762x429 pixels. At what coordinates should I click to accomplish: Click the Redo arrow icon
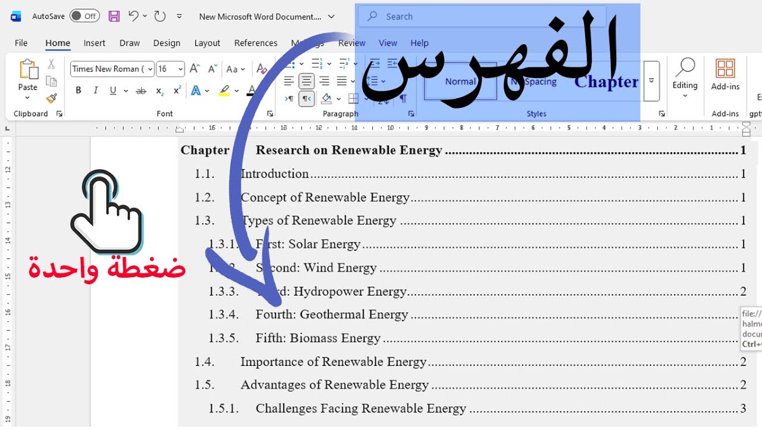(160, 17)
